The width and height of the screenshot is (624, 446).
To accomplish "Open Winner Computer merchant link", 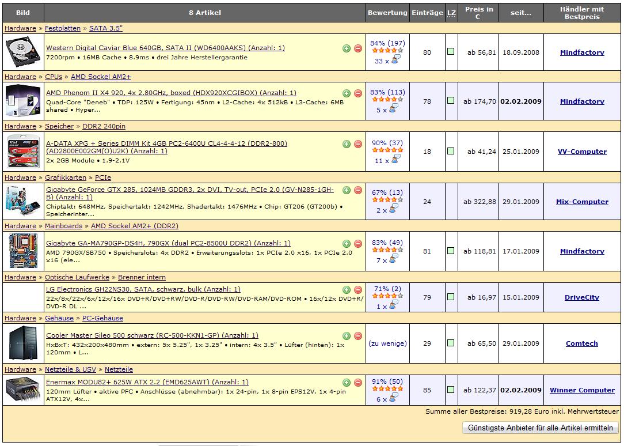I will 582,390.
